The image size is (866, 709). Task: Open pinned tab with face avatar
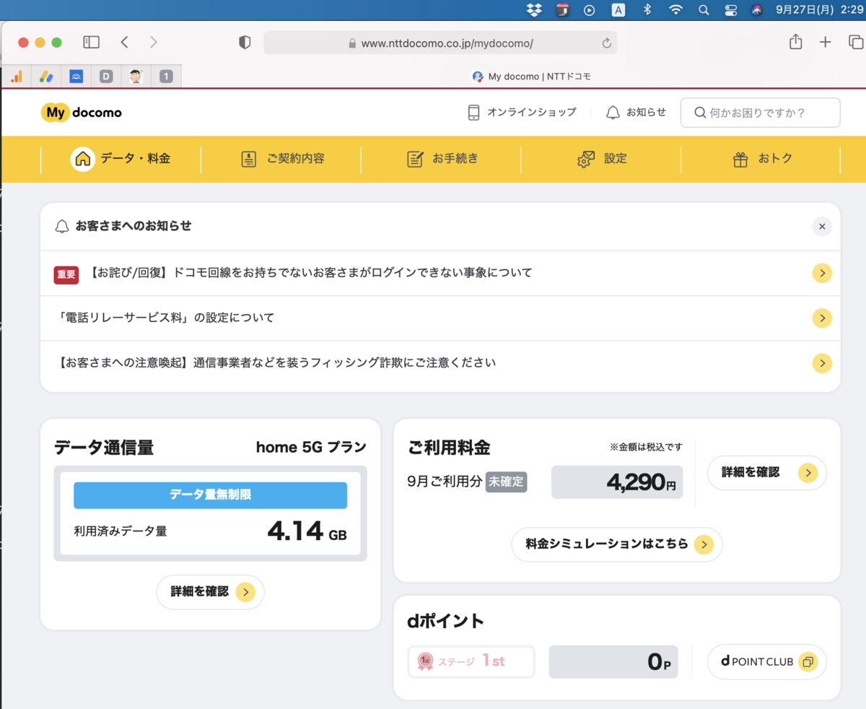pyautogui.click(x=136, y=76)
